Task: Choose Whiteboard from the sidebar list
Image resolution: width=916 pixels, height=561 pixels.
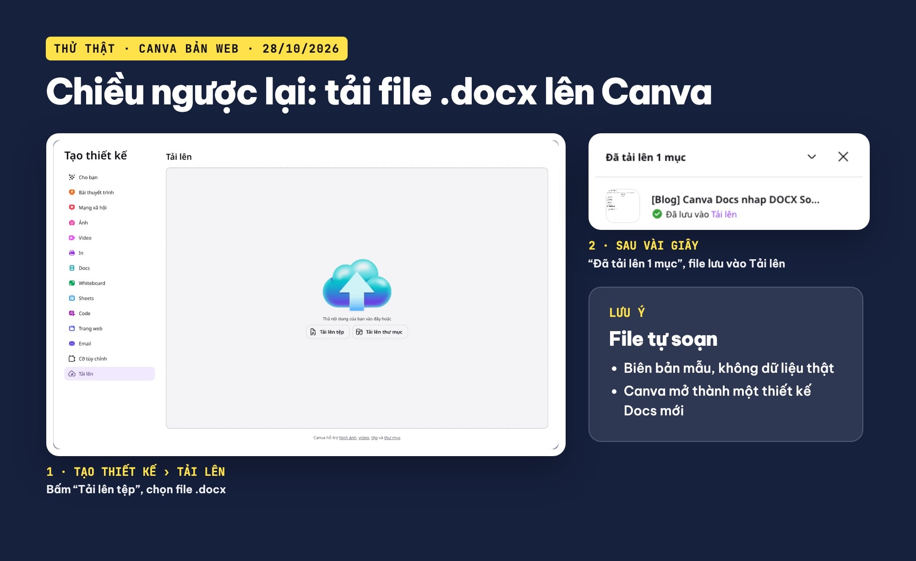Action: [109, 283]
